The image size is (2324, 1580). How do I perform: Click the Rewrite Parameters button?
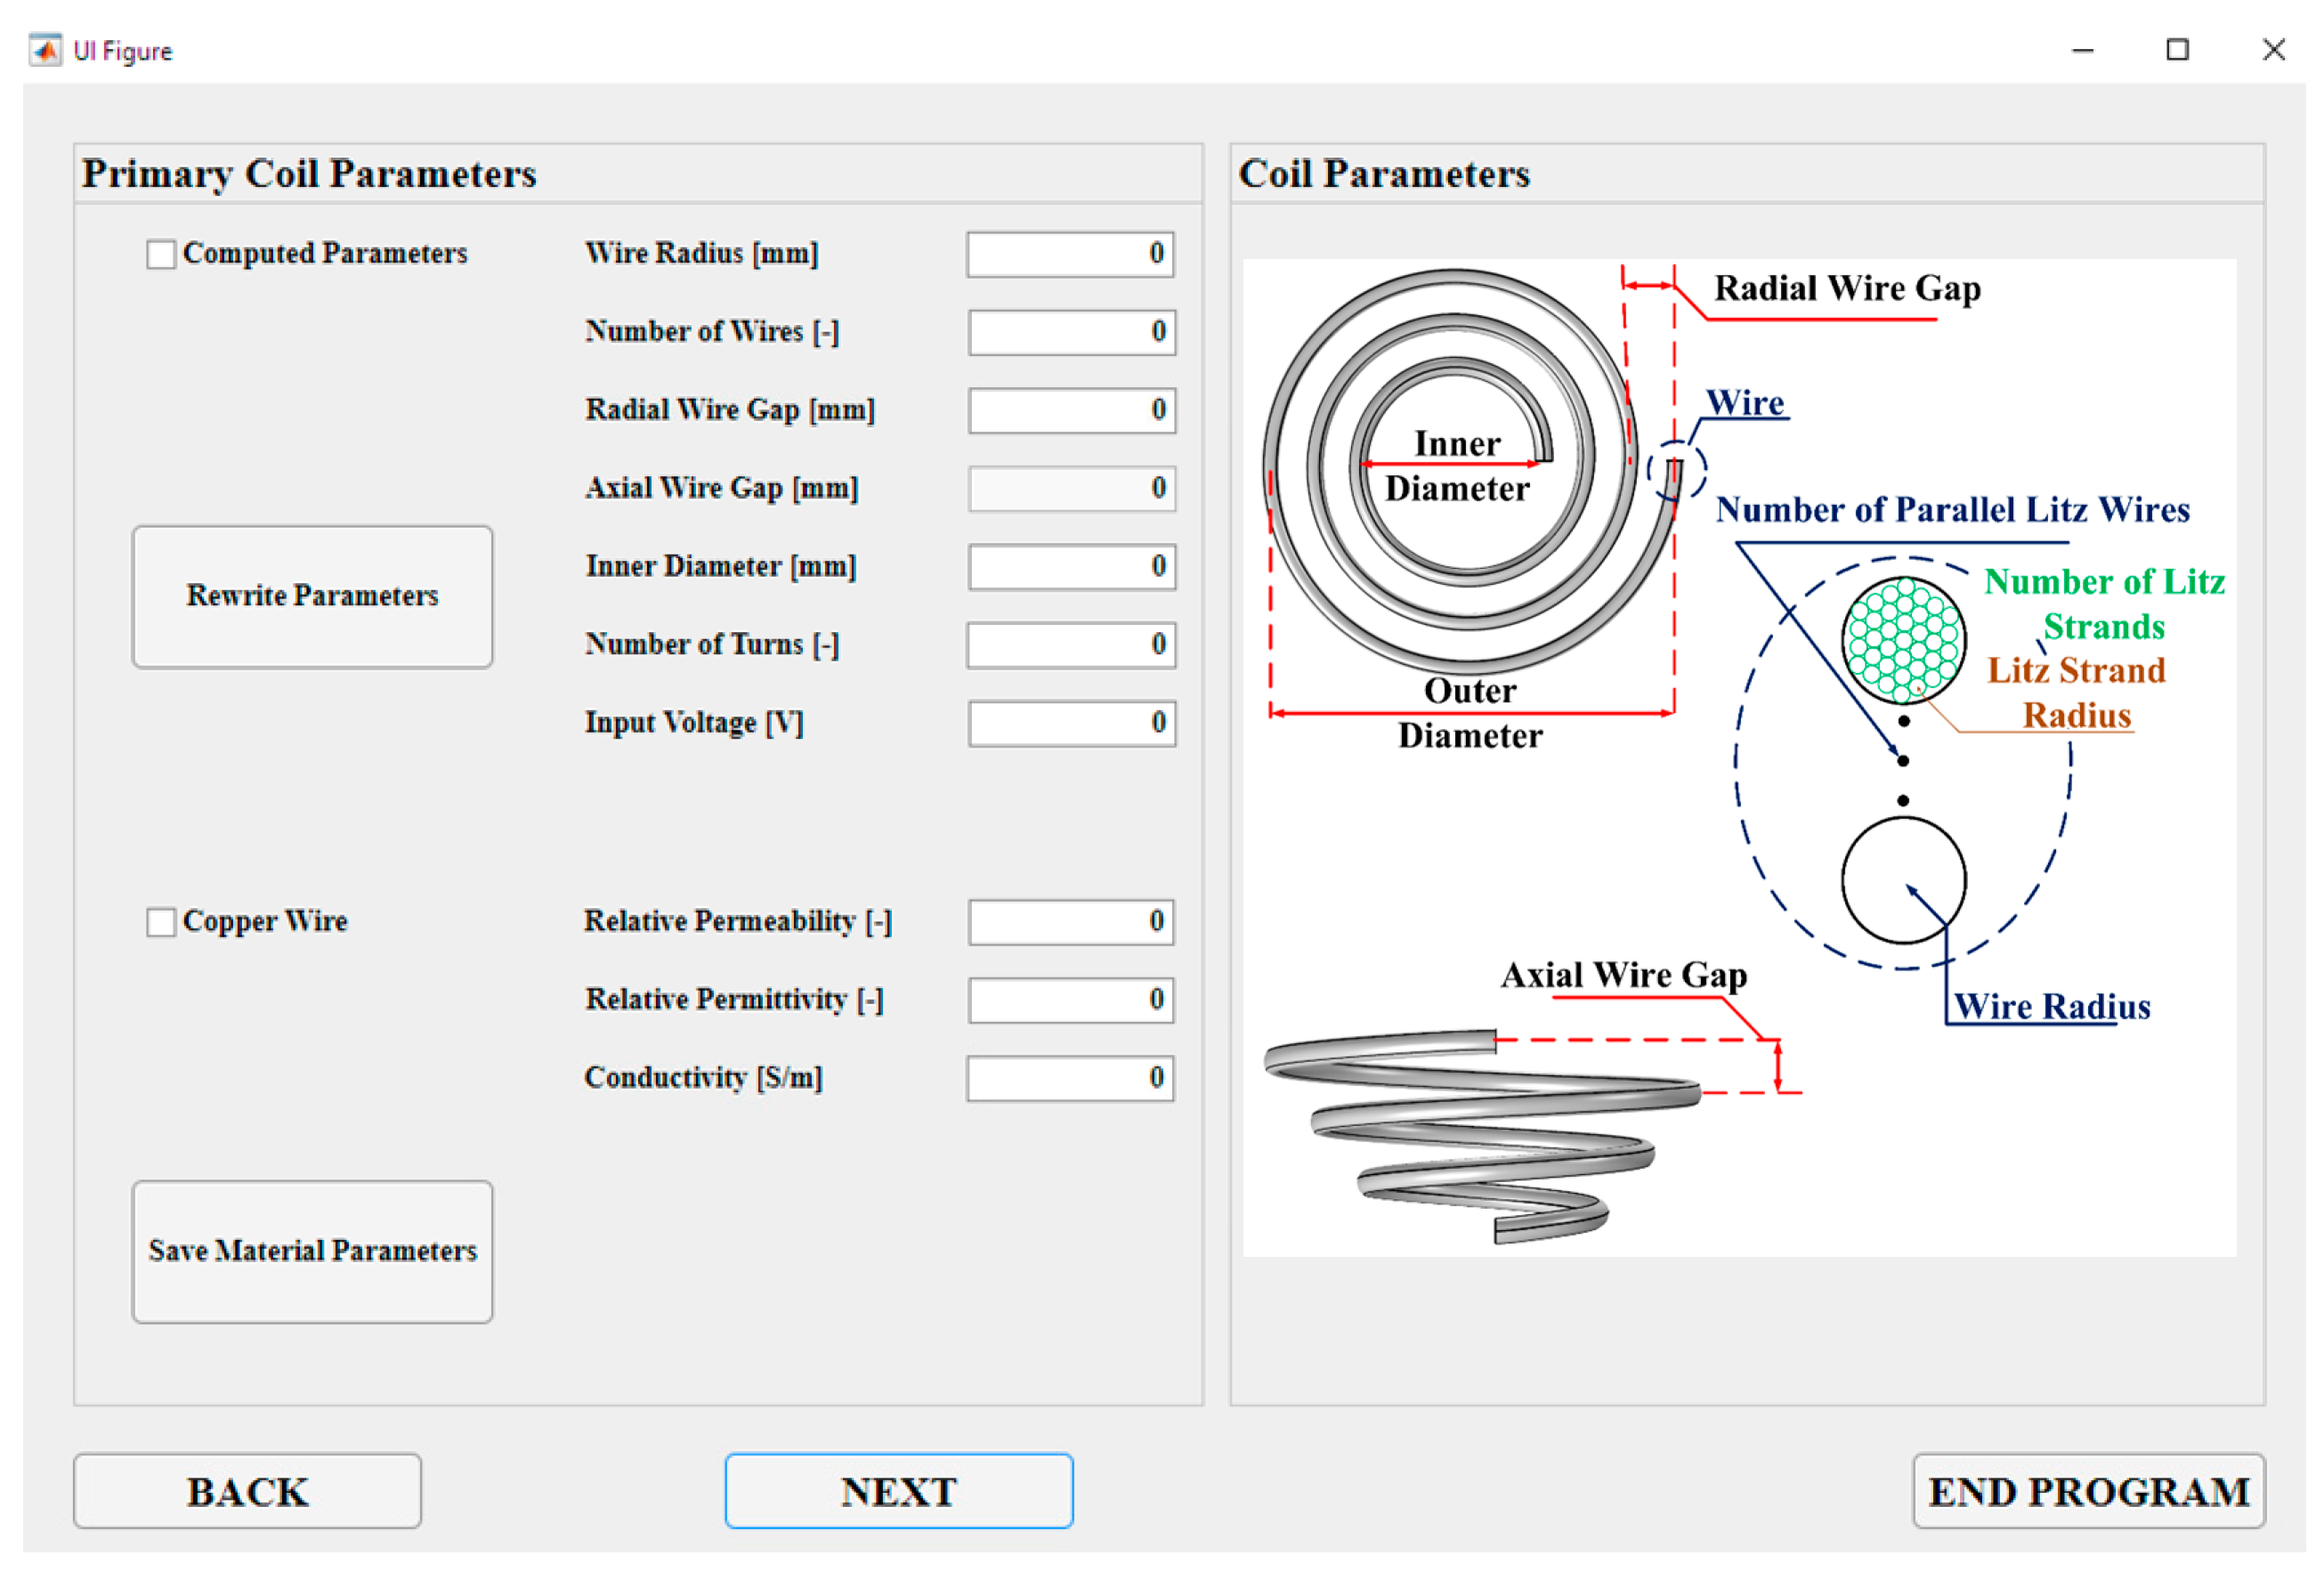[x=313, y=597]
